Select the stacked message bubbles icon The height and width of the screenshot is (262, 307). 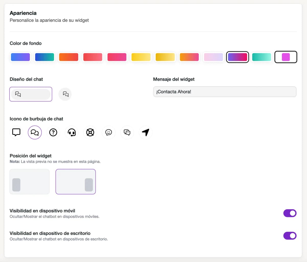coord(127,132)
